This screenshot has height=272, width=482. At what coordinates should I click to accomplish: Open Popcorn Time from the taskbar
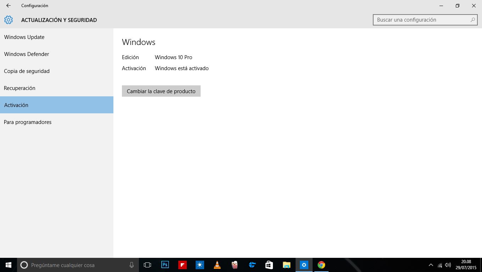coord(235,265)
